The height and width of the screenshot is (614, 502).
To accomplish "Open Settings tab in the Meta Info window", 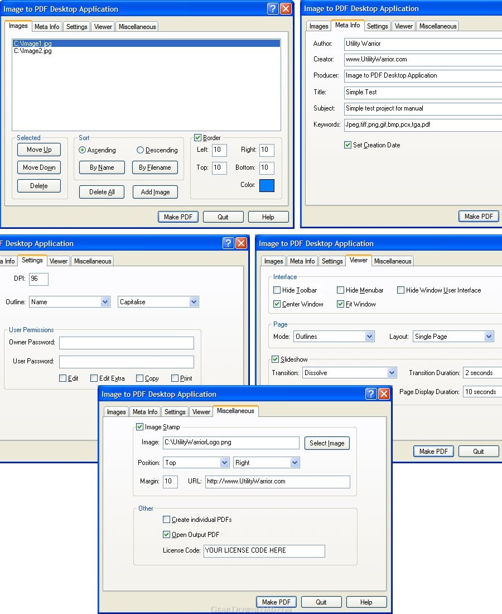I will pos(377,26).
